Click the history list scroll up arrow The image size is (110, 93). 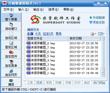tap(102, 38)
